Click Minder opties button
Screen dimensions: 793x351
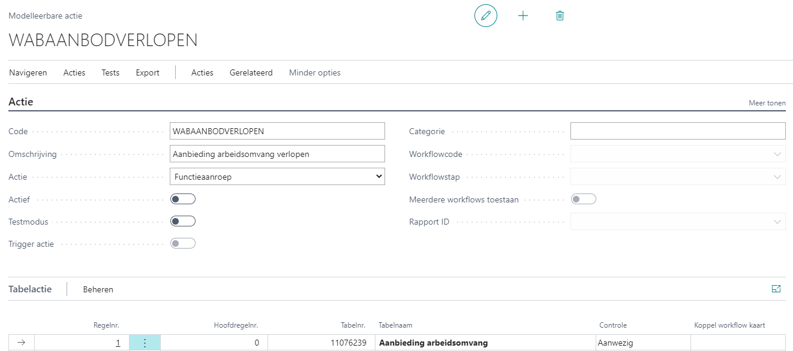click(314, 72)
